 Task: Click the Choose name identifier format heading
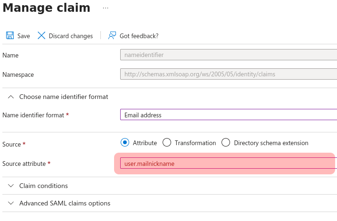(64, 97)
